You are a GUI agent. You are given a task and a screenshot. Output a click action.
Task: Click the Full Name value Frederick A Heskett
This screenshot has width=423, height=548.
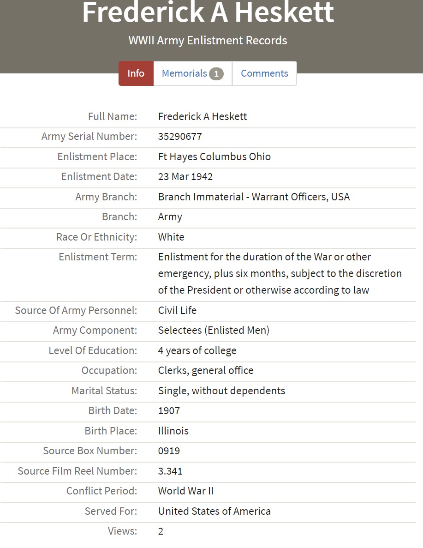[202, 116]
